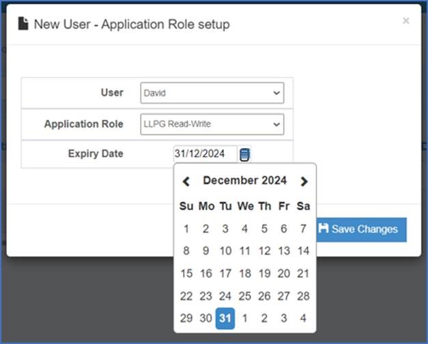Select date 27 in the calendar
The width and height of the screenshot is (428, 344).
[x=284, y=296]
